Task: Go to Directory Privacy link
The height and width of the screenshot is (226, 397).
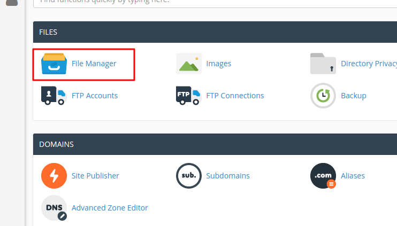Action: click(369, 64)
